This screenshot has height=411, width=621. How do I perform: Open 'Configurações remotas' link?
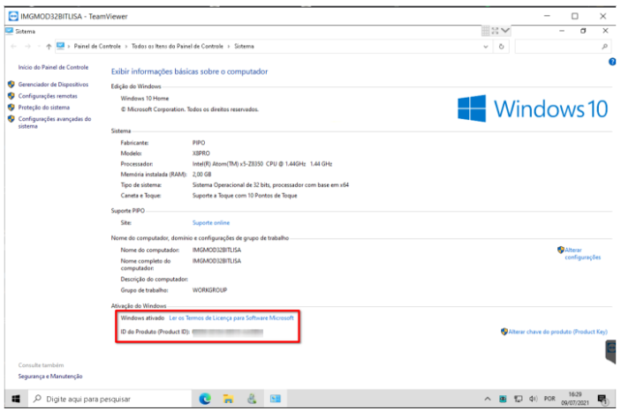pyautogui.click(x=48, y=96)
